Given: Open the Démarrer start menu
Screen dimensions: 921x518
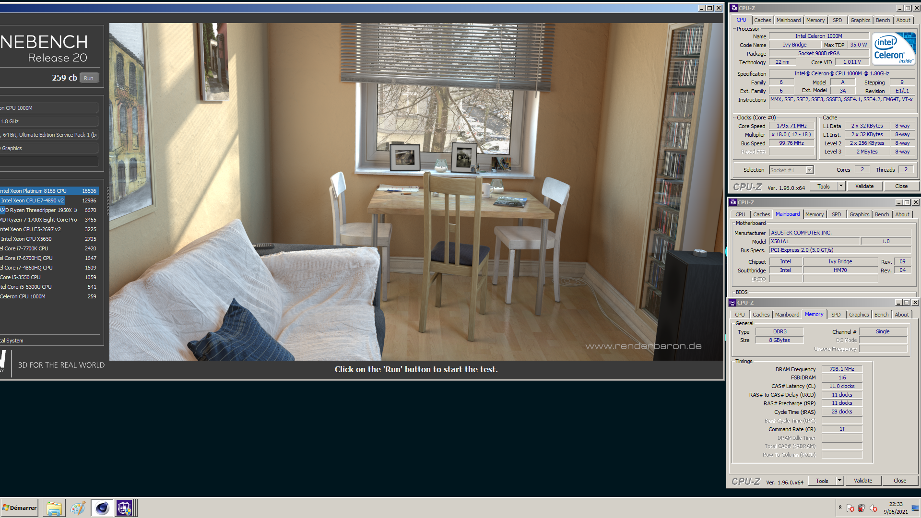Looking at the screenshot, I should pos(20,508).
